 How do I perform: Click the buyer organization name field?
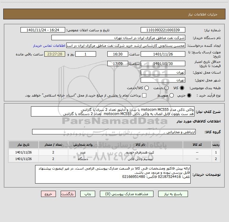tap(118, 38)
